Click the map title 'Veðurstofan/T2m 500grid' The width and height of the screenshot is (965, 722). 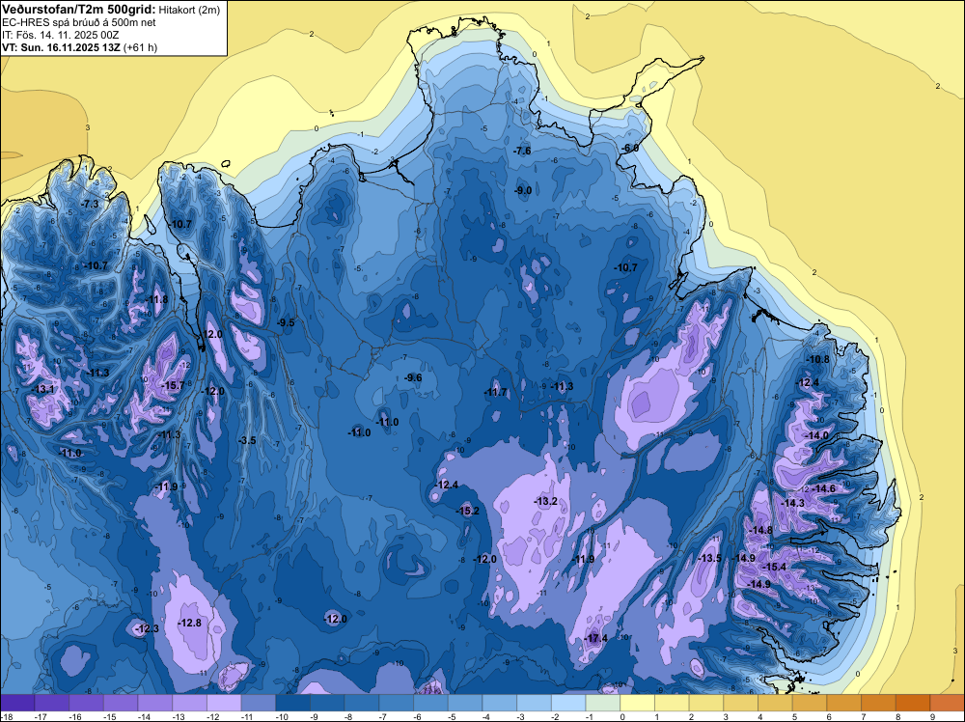point(79,10)
